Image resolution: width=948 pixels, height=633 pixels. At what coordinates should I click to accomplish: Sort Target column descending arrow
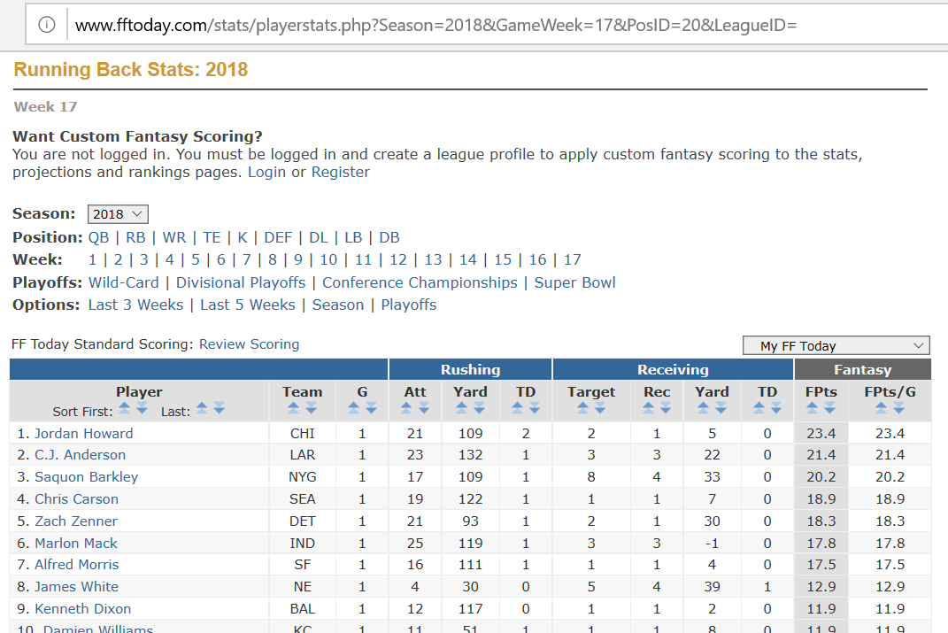click(x=600, y=408)
